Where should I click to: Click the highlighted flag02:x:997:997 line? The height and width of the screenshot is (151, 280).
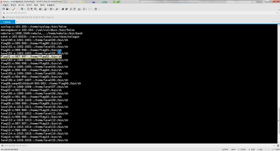[31, 57]
